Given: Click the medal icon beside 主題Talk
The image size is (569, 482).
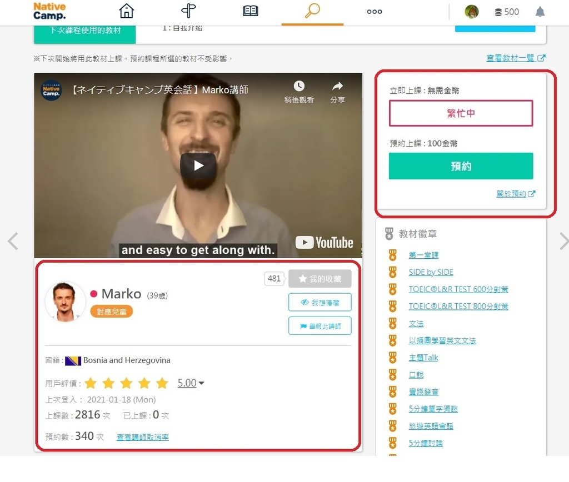Looking at the screenshot, I should (392, 358).
